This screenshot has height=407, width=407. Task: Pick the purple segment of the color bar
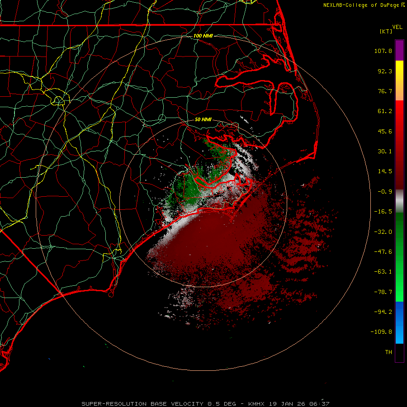pyautogui.click(x=399, y=50)
